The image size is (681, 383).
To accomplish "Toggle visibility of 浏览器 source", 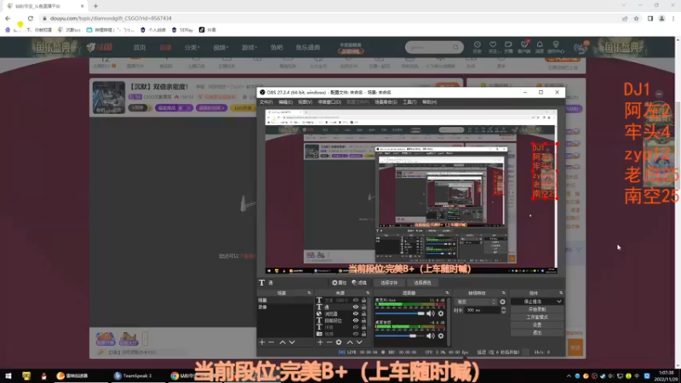I will coord(356,313).
